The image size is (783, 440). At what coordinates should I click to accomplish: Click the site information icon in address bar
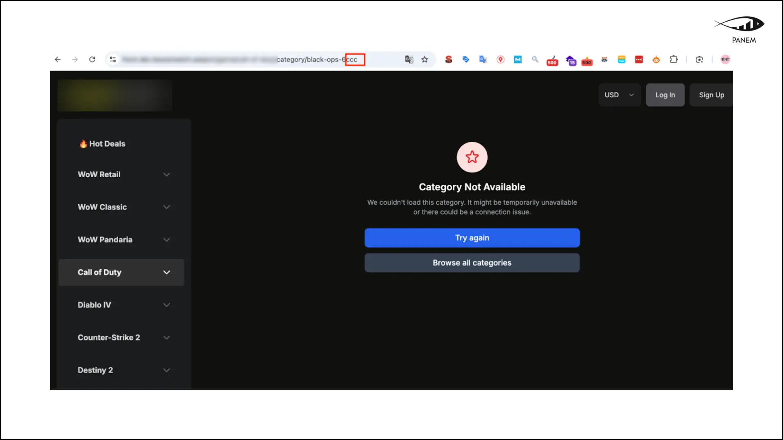[x=113, y=59]
